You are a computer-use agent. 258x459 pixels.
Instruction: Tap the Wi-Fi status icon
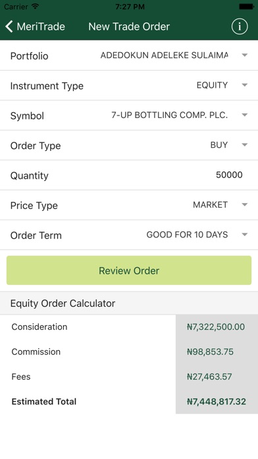(x=36, y=6)
